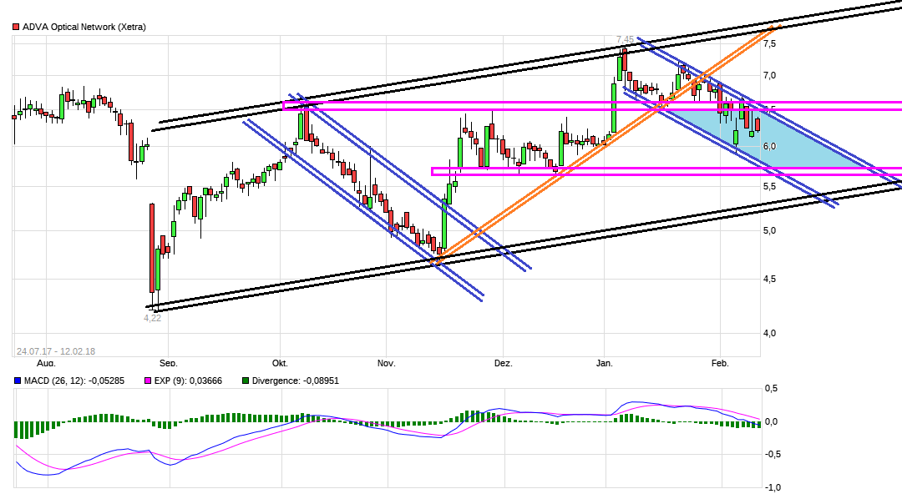The image size is (902, 494).
Task: Switch to the Nov. chart section
Action: tap(386, 363)
